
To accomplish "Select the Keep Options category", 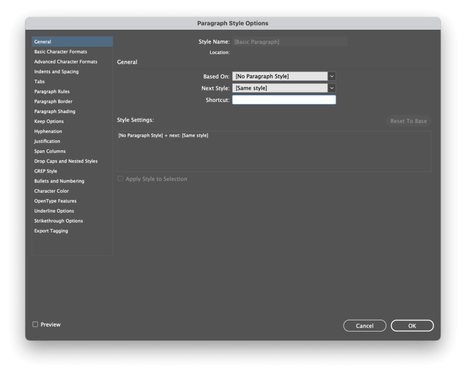I will 48,121.
